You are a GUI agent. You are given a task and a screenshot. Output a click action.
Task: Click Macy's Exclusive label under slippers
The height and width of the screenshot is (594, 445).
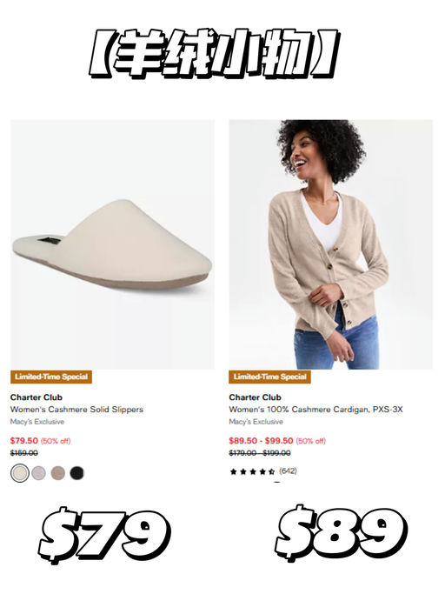[x=37, y=422]
